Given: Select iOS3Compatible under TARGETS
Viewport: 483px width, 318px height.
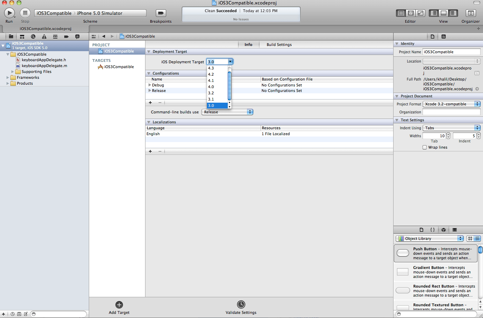Looking at the screenshot, I should 119,67.
